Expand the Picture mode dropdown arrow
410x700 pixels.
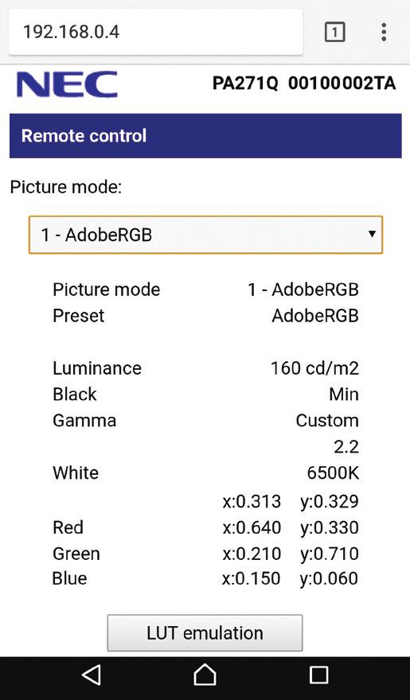(372, 234)
